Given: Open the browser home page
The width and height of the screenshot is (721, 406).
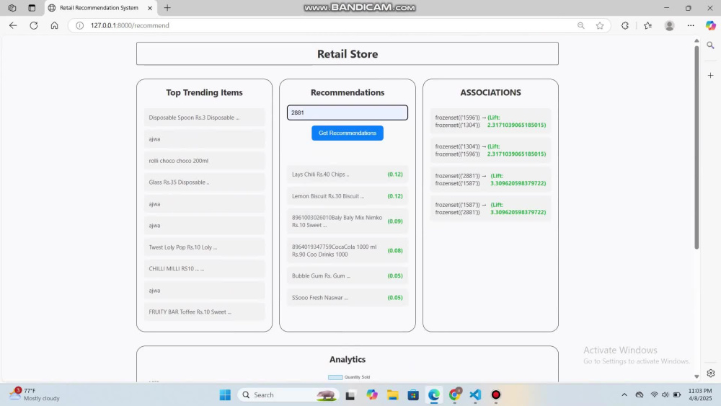Looking at the screenshot, I should point(54,26).
